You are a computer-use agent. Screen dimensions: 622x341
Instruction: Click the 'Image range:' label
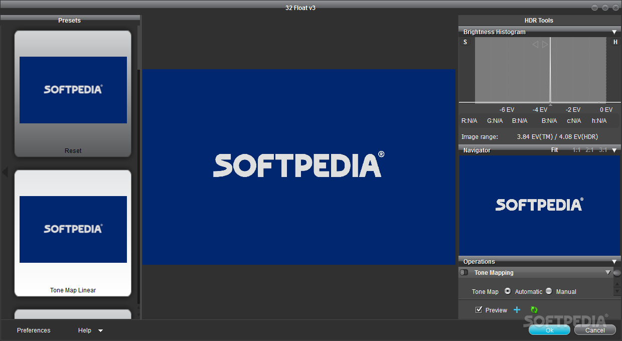(480, 136)
